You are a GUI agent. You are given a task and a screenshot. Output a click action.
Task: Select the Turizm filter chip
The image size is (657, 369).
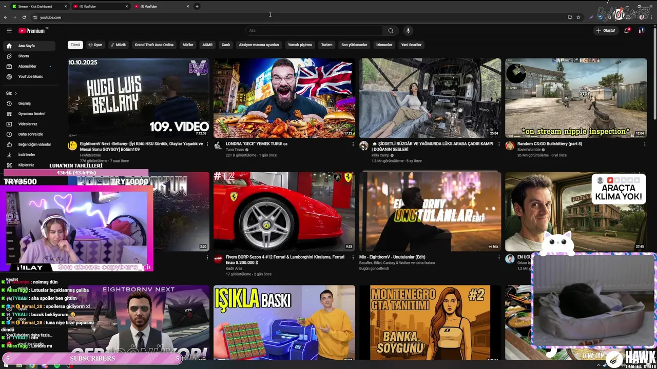click(x=327, y=45)
